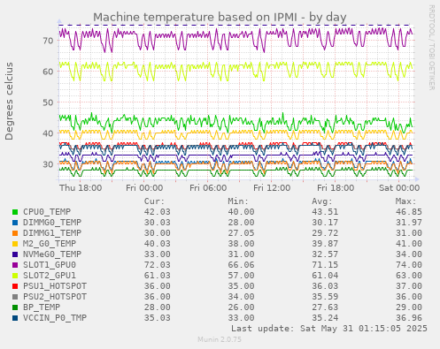Click DIMMG1_TEMP min value 27.05
The image size is (440, 349).
tap(241, 233)
